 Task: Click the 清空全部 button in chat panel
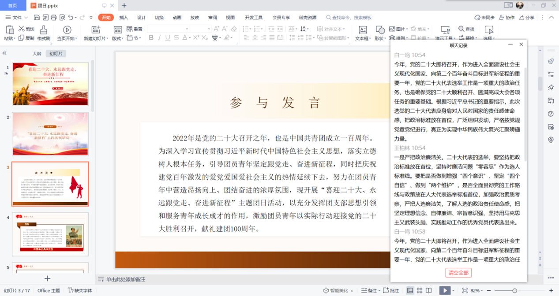click(458, 273)
